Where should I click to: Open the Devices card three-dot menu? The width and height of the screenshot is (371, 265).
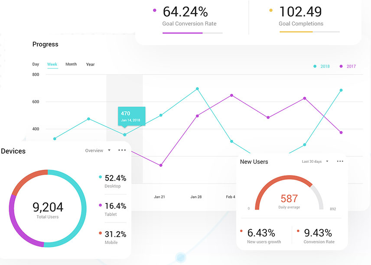[122, 150]
